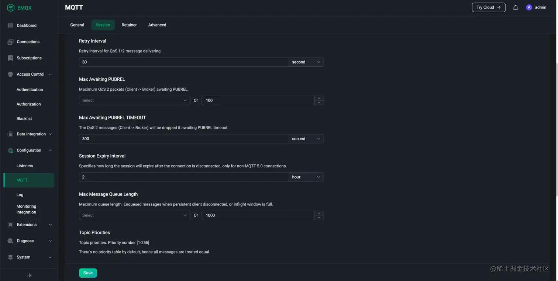Increment Max Message Queue Length with the up stepper
The height and width of the screenshot is (281, 558).
click(319, 213)
